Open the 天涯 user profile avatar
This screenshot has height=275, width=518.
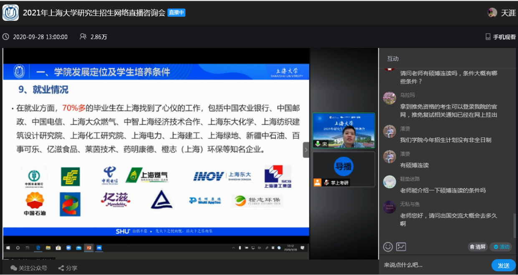pos(493,12)
